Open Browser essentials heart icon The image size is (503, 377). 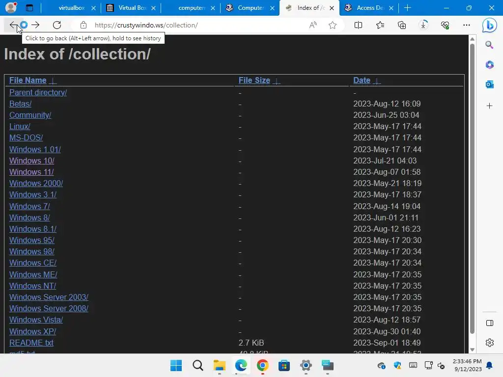[x=445, y=25]
